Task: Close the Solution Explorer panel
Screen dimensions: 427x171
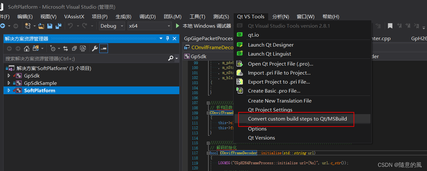Action: [174, 39]
